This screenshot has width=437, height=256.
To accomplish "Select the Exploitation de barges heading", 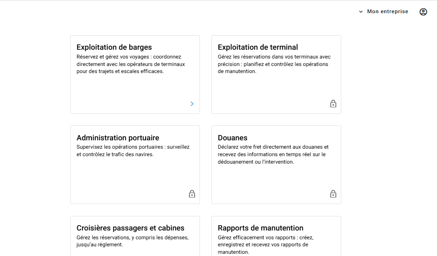I will (x=114, y=47).
